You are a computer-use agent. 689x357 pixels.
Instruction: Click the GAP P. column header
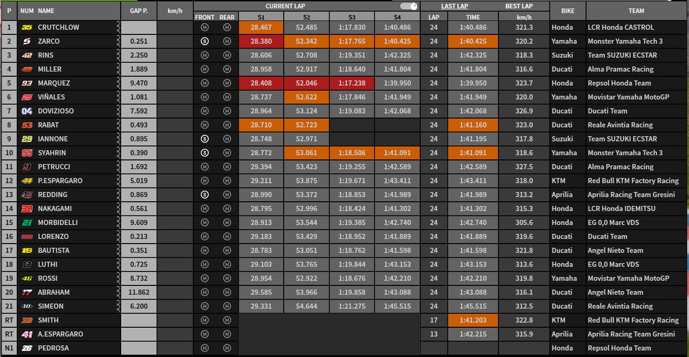tap(138, 10)
